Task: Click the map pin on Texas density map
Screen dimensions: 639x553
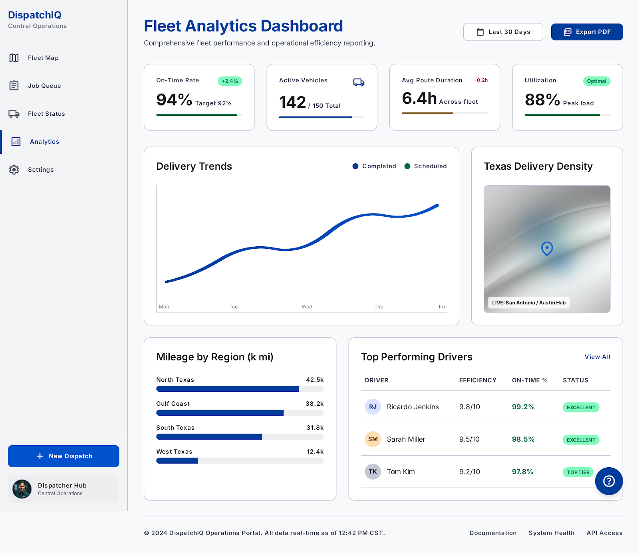Action: tap(547, 249)
